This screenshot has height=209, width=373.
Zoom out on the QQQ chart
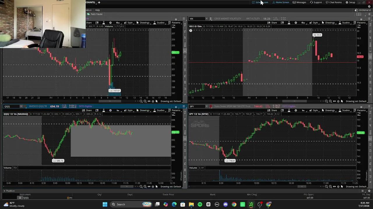(x=141, y=187)
